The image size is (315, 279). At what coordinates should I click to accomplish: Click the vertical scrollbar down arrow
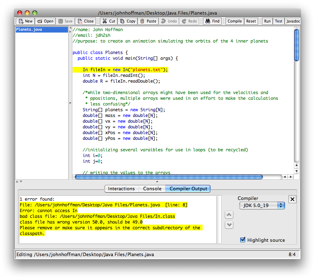[x=296, y=171]
